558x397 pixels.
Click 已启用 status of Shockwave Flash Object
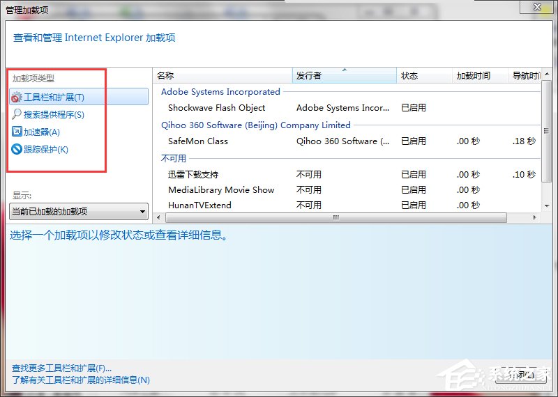coord(413,108)
